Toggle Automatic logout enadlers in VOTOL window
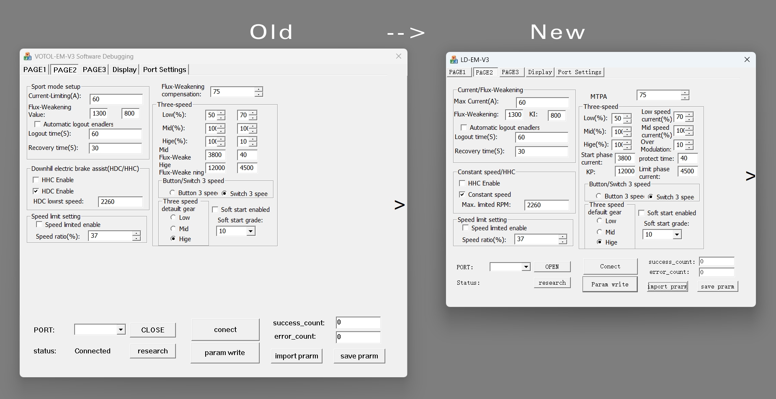Image resolution: width=776 pixels, height=399 pixels. [38, 124]
